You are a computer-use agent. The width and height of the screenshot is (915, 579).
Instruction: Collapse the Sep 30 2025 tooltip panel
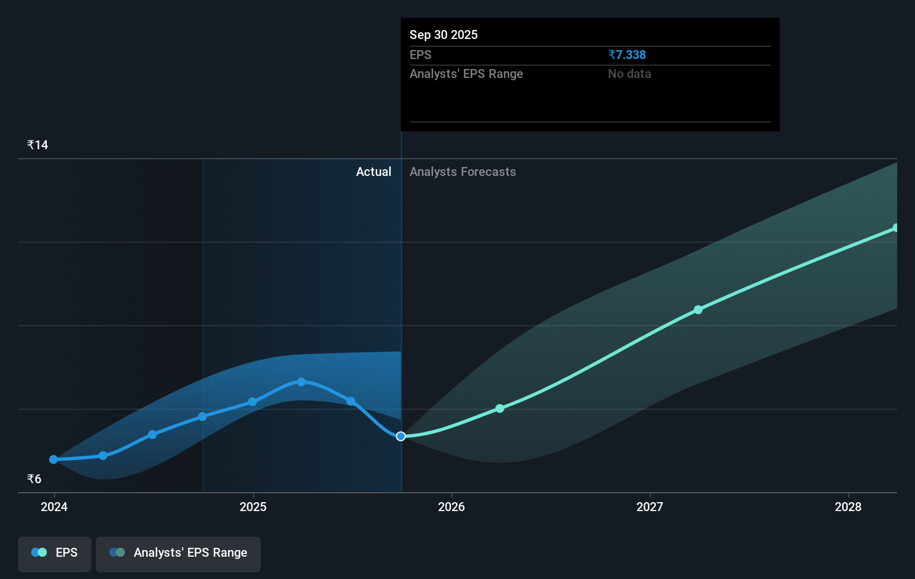click(x=590, y=35)
